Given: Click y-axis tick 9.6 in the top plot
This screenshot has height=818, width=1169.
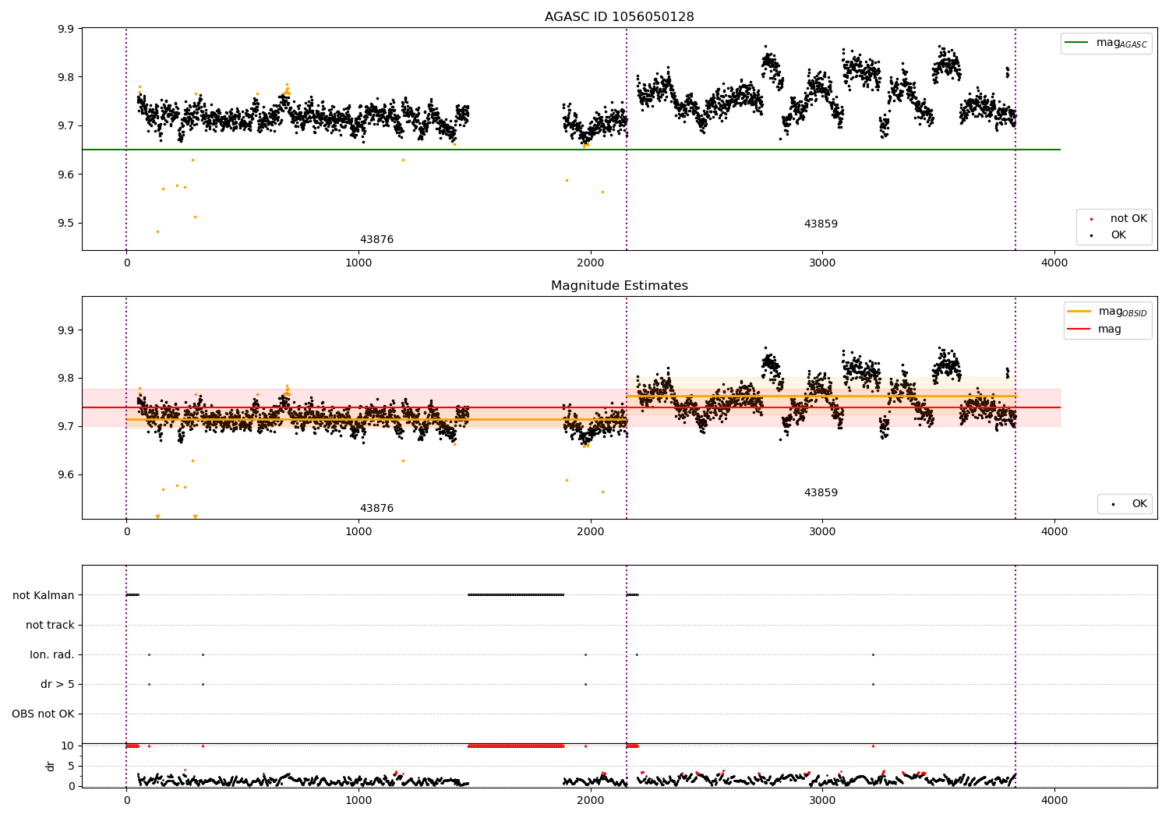Looking at the screenshot, I should (x=66, y=175).
